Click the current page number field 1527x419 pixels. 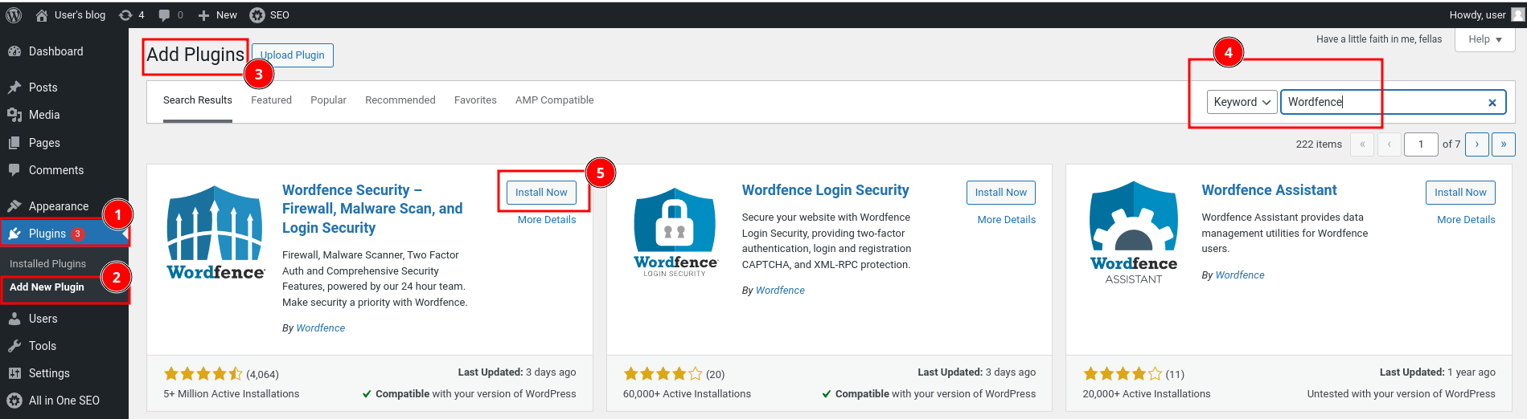1420,144
